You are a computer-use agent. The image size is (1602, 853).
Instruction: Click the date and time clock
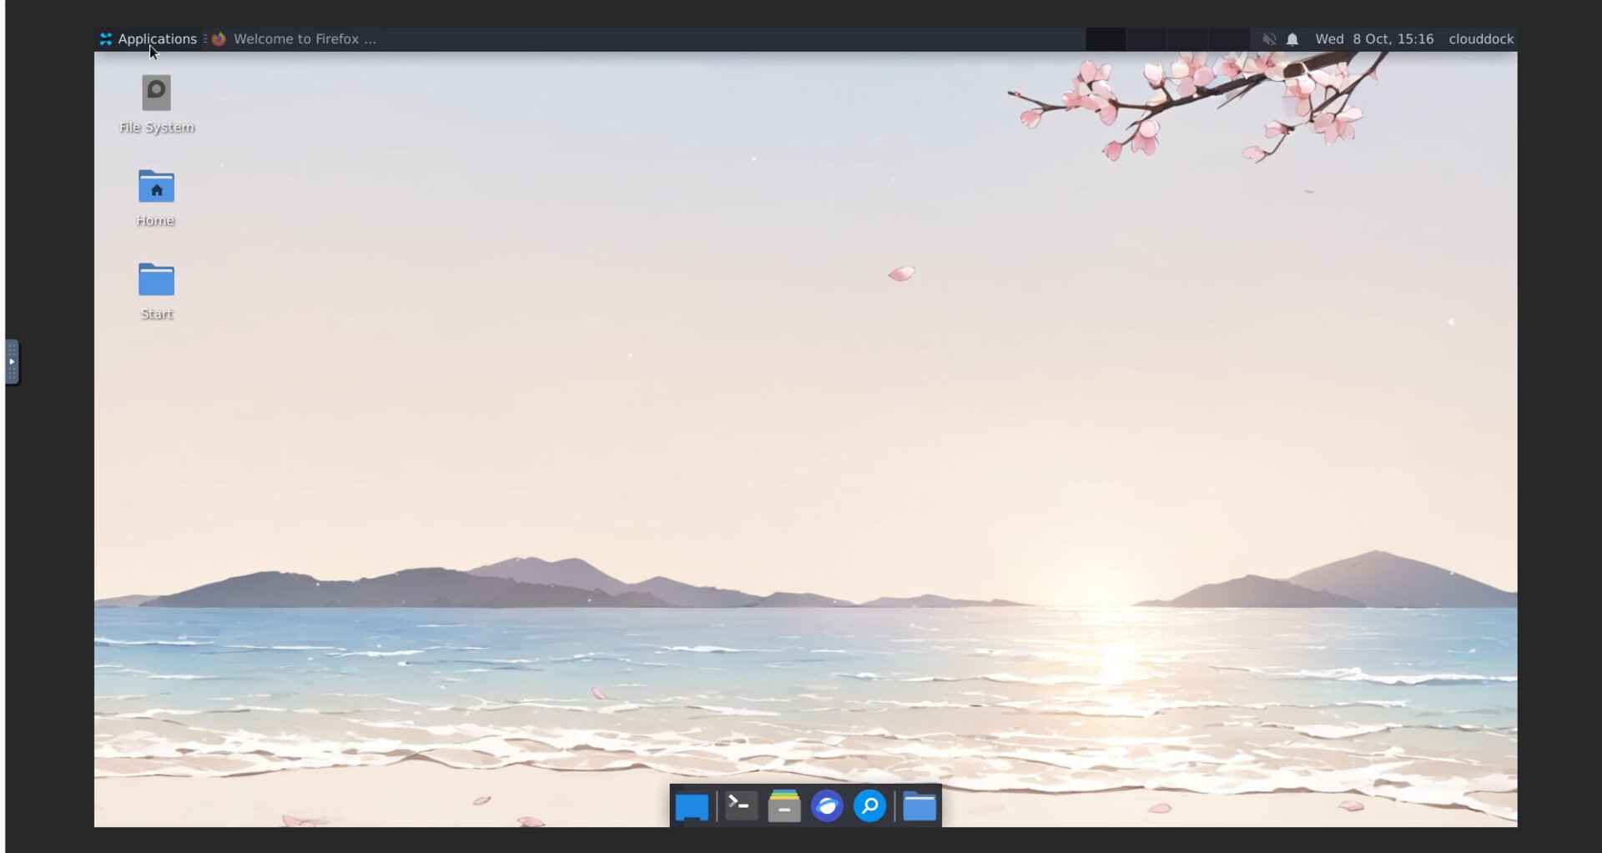pyautogui.click(x=1373, y=39)
